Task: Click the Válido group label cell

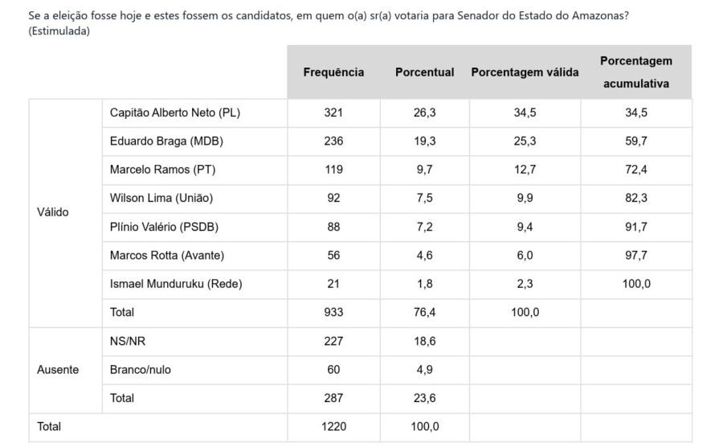Action: (x=53, y=212)
